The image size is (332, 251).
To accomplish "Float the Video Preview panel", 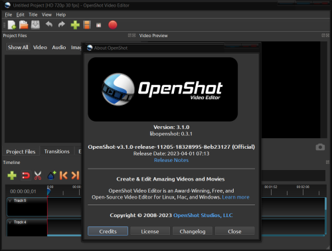I will [323, 35].
